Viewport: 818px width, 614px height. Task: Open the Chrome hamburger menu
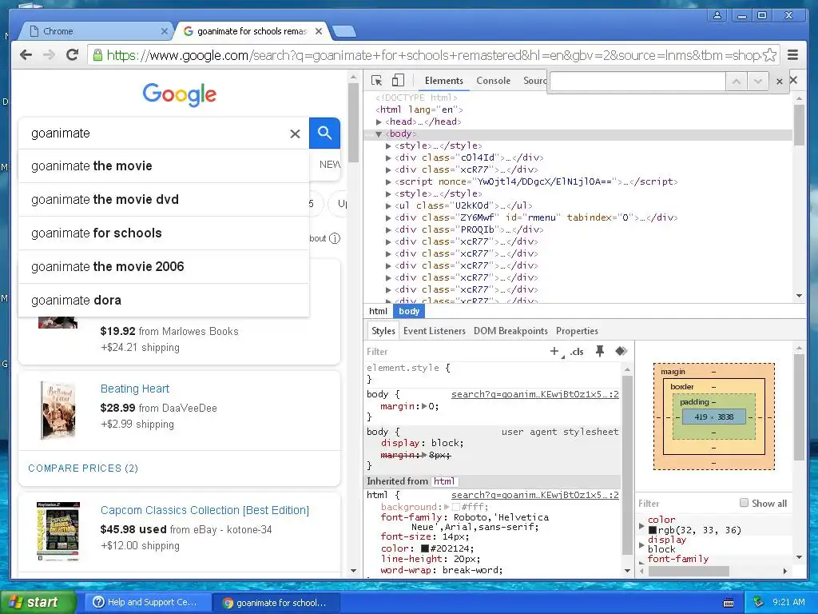(793, 55)
